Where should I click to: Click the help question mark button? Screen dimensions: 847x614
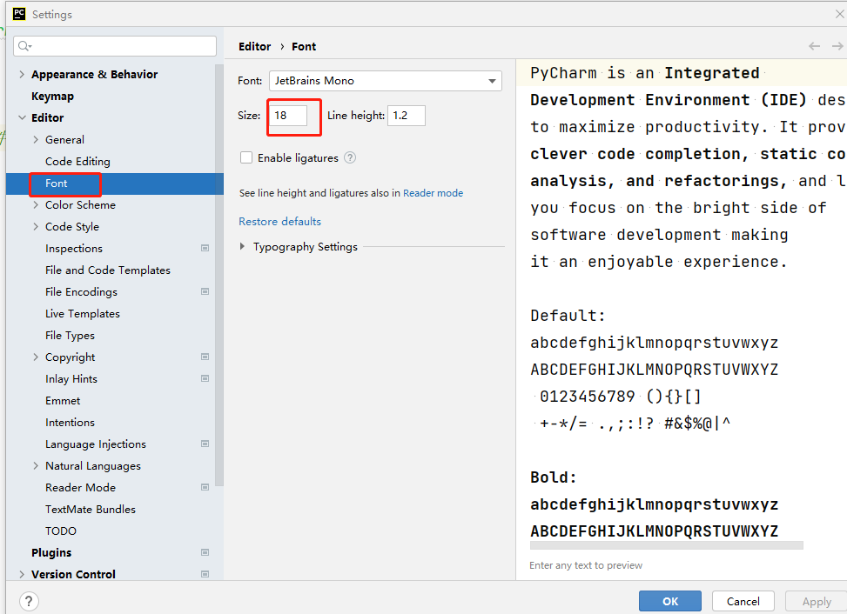click(x=29, y=601)
